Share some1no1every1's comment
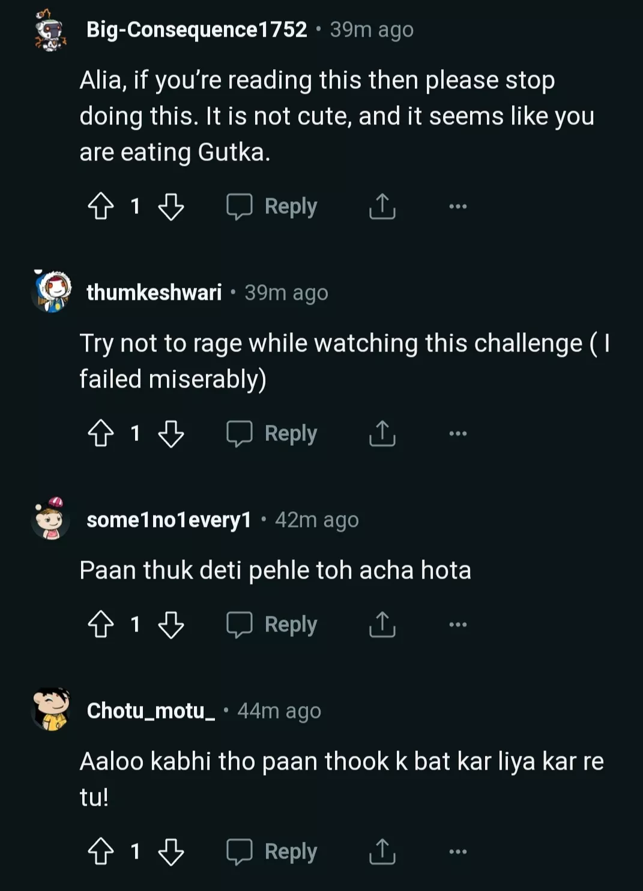Viewport: 643px width, 891px height. click(382, 624)
